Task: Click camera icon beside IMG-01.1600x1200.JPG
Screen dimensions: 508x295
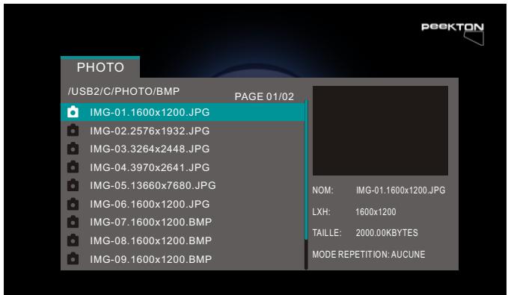Action: click(x=73, y=112)
